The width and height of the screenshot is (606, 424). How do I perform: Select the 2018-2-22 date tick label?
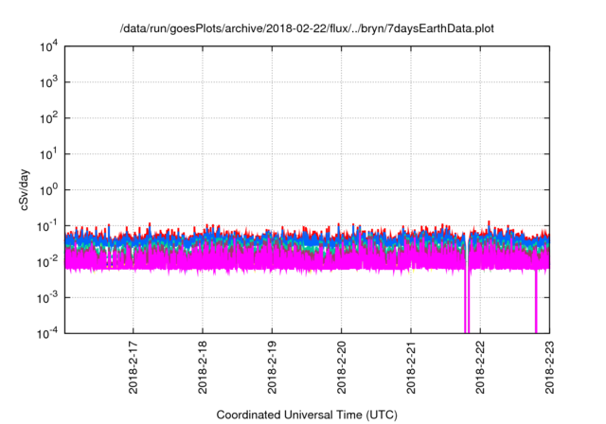tap(480, 367)
